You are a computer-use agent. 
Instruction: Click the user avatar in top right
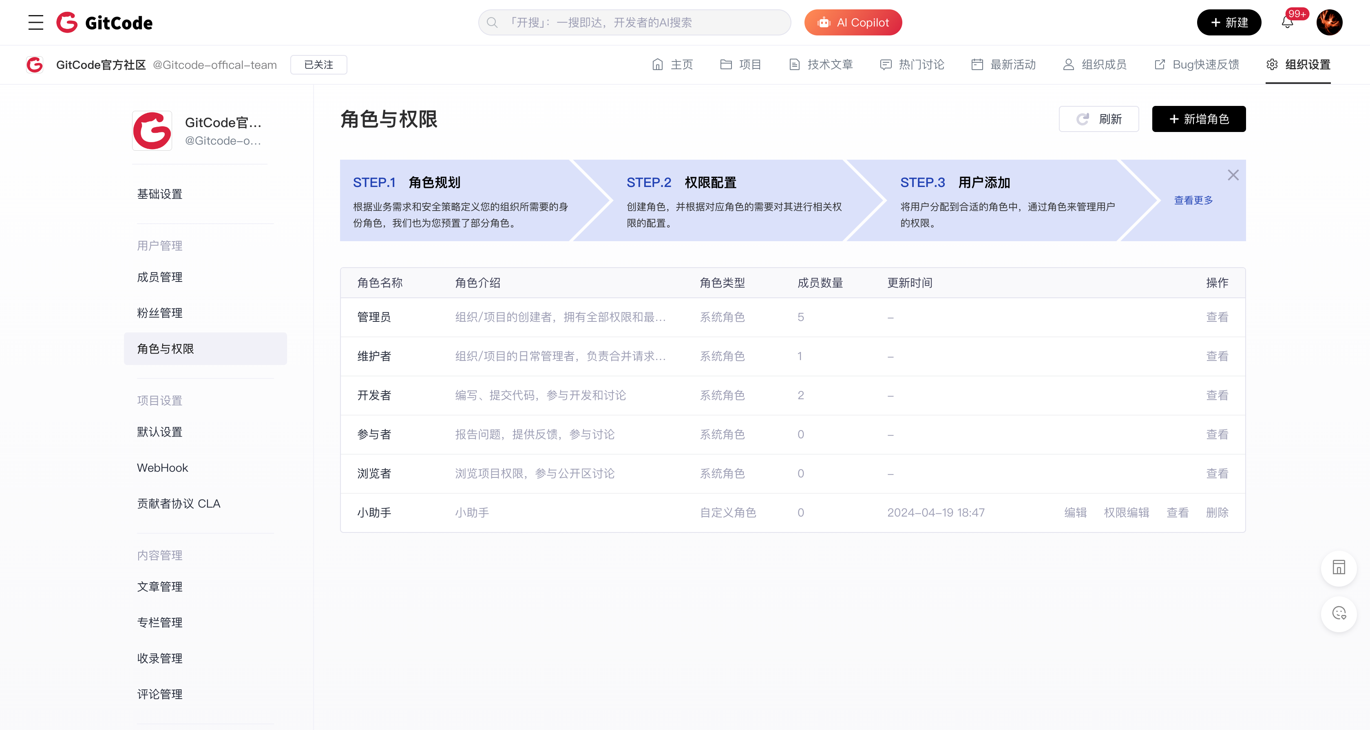1329,22
